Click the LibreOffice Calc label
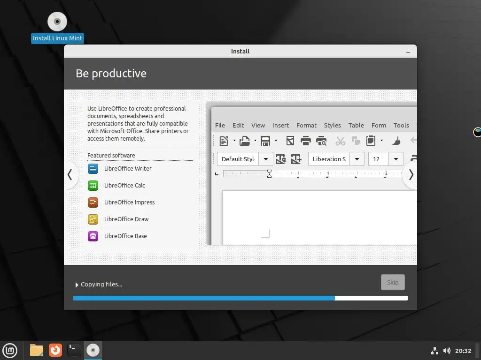The width and height of the screenshot is (481, 360). pos(124,186)
